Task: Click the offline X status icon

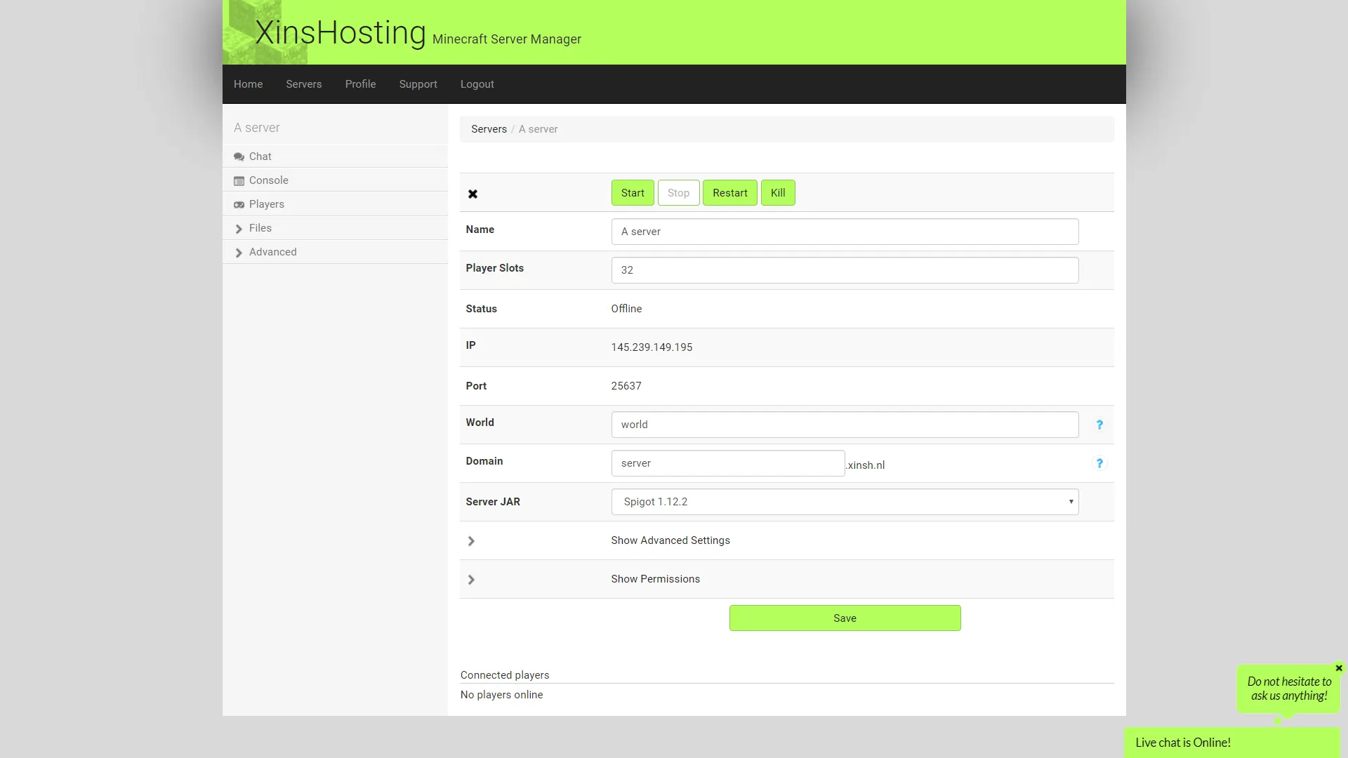Action: (473, 194)
